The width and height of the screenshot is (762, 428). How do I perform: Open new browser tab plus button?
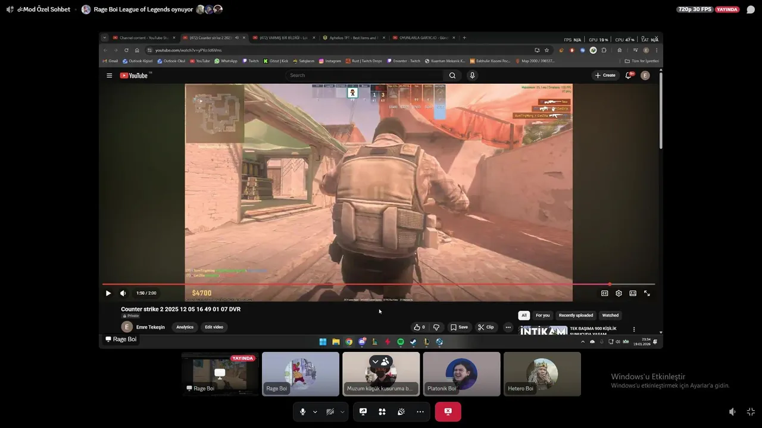(464, 37)
